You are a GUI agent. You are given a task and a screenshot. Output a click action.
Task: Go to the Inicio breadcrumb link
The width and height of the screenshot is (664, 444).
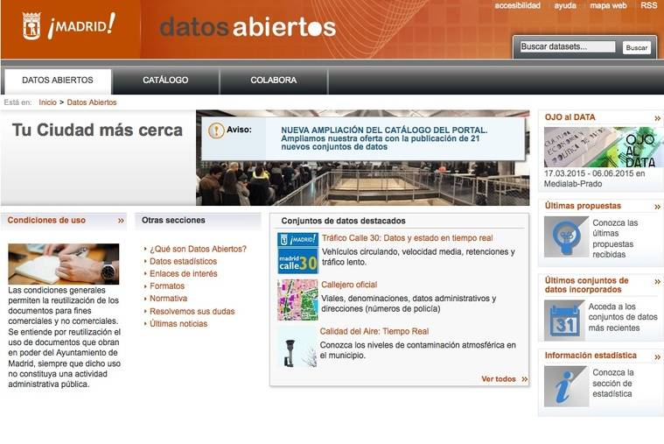tap(47, 102)
